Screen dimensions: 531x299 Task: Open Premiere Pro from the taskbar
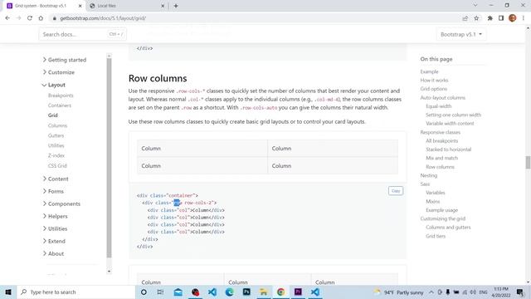pyautogui.click(x=298, y=292)
